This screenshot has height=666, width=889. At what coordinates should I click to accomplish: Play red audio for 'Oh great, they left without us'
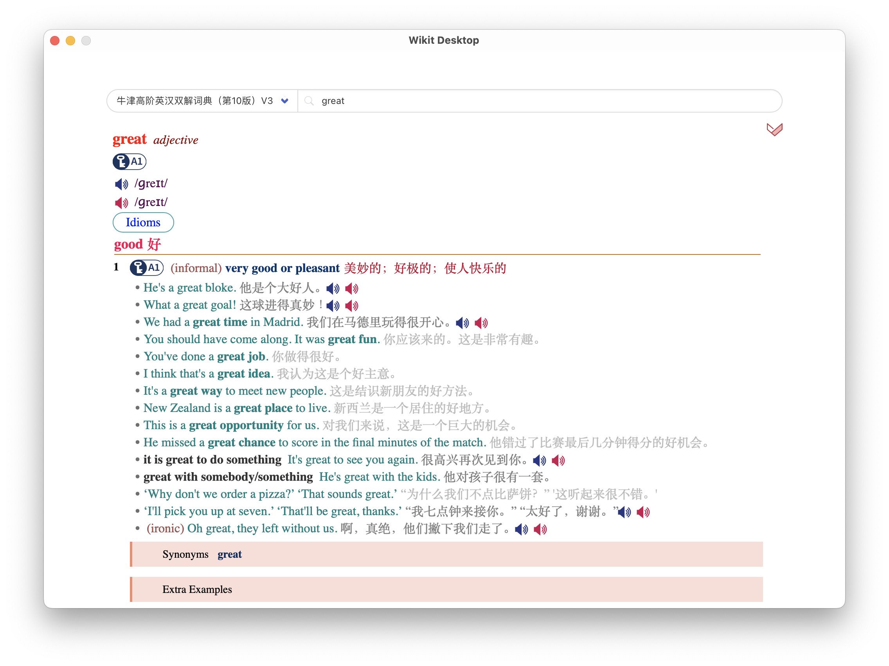pos(540,530)
